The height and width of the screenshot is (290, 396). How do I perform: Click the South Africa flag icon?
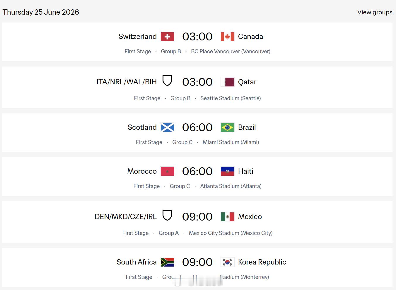point(167,262)
